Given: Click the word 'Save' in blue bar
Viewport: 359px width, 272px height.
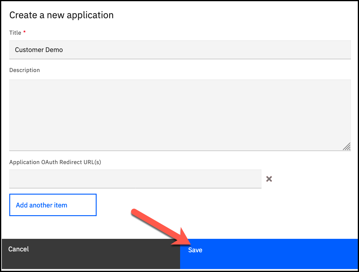Looking at the screenshot, I should click(x=195, y=250).
